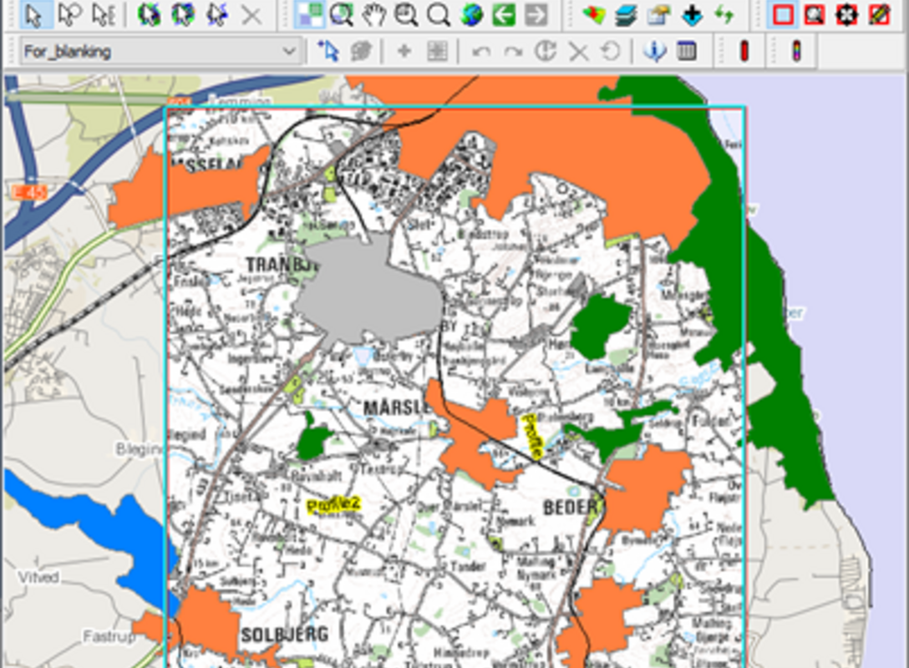The width and height of the screenshot is (909, 668).
Task: Click the undo curved arrow
Action: (480, 51)
